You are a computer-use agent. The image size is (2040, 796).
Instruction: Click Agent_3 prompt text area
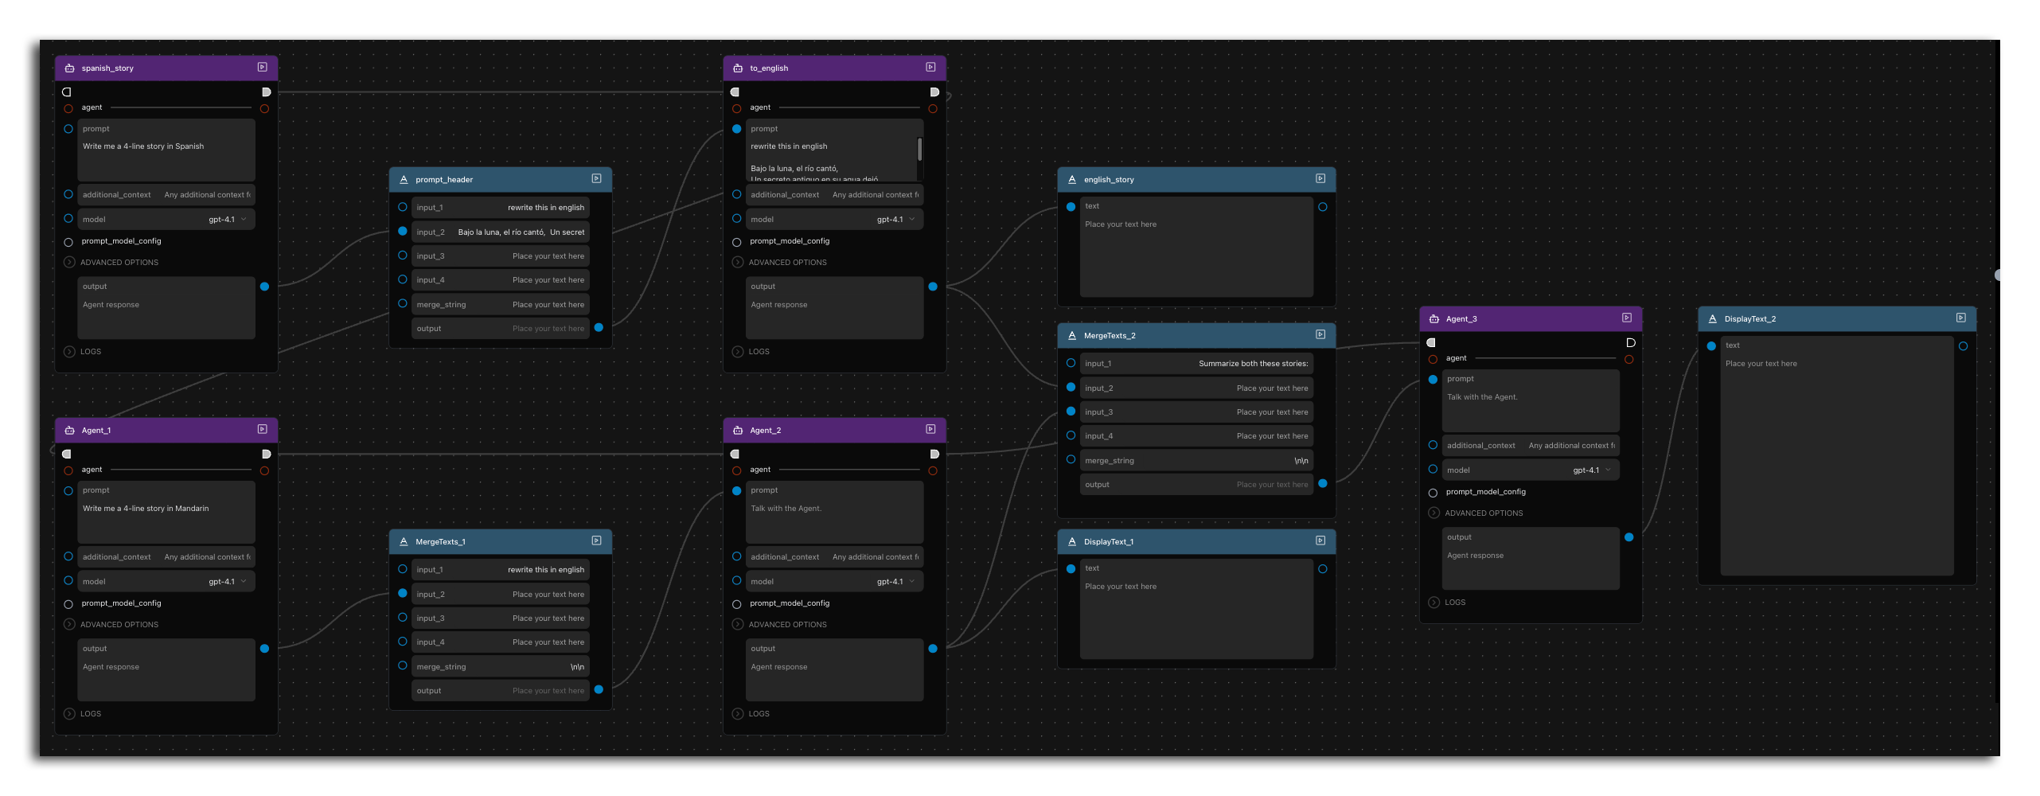(1531, 401)
